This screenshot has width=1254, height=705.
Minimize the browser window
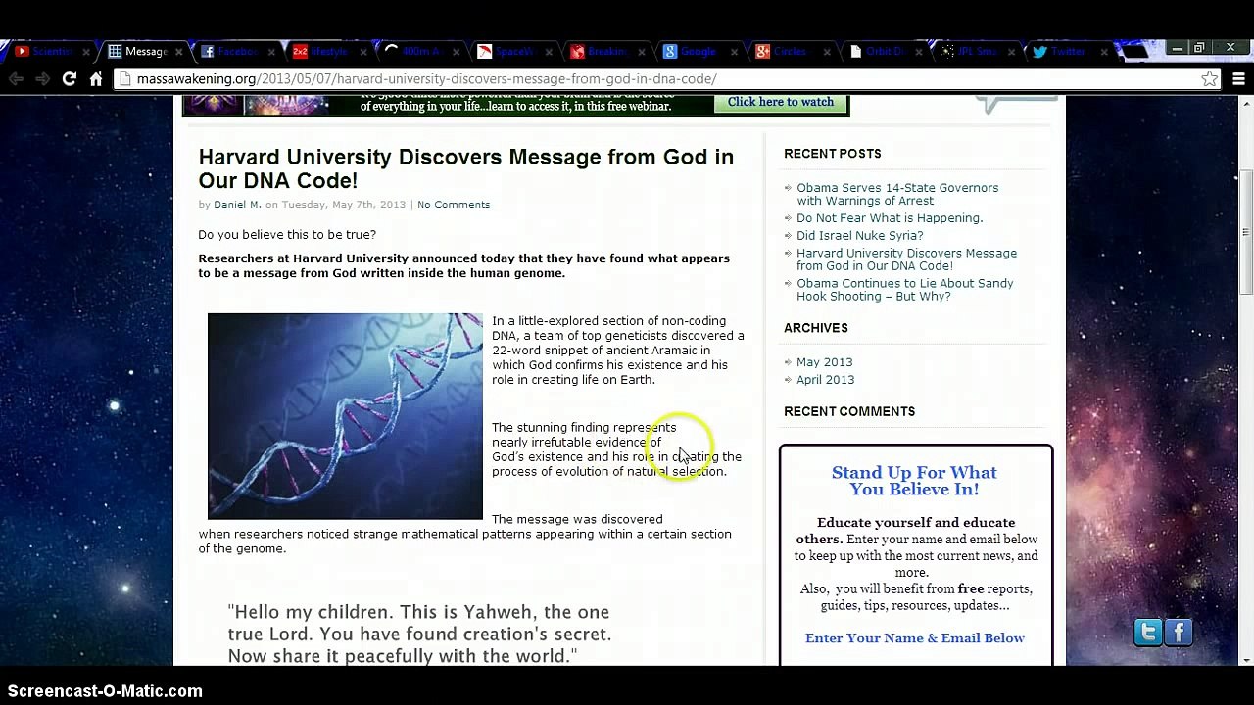(x=1176, y=48)
